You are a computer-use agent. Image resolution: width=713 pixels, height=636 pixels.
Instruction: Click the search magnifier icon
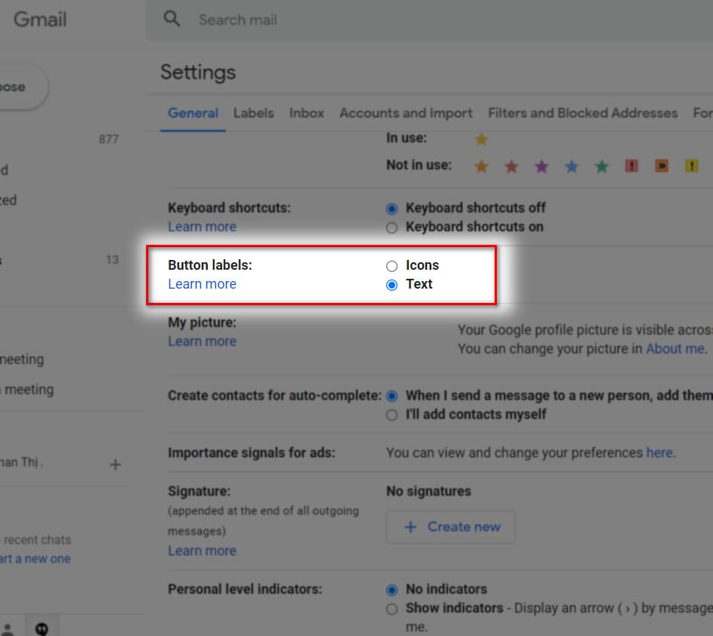tap(172, 19)
